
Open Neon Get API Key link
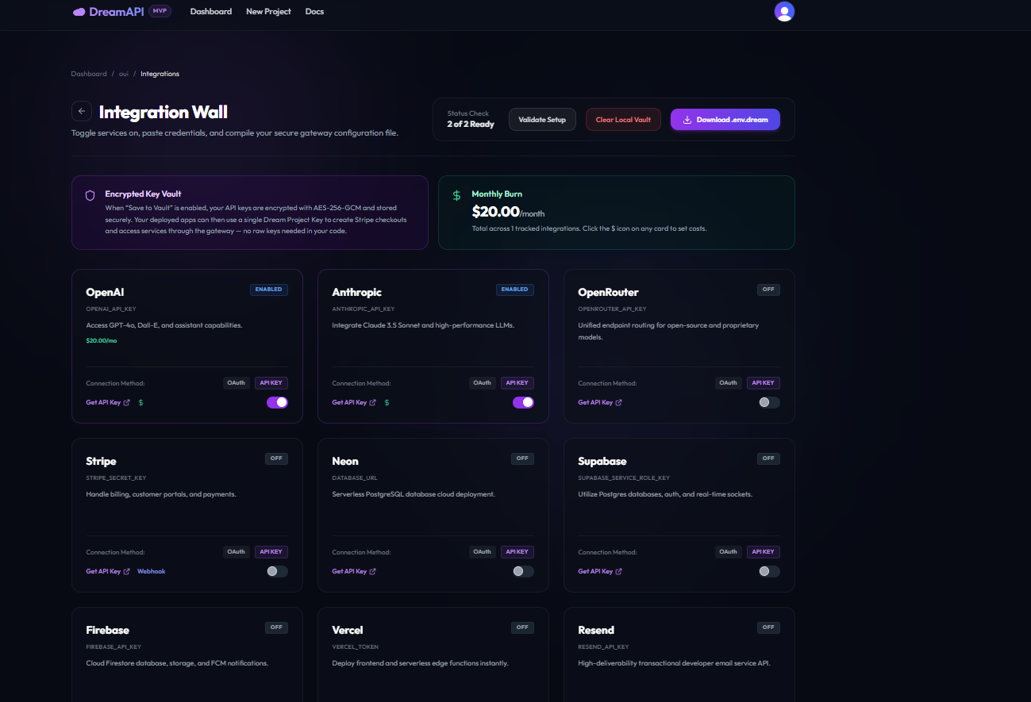point(354,572)
